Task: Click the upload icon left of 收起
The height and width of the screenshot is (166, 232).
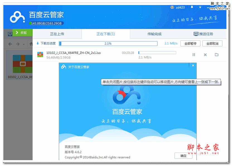Action: [10, 34]
